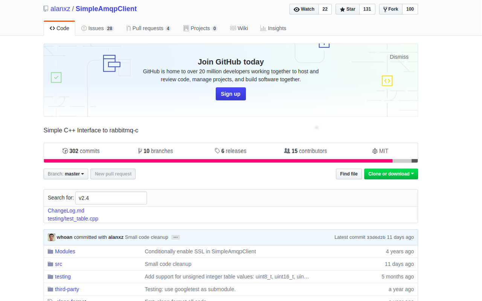The width and height of the screenshot is (482, 301).
Task: Switch to the Issues tab
Action: coord(98,28)
